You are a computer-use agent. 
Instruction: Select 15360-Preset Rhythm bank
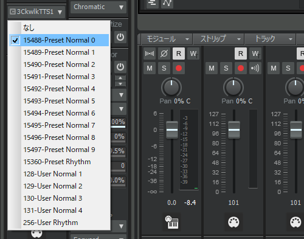59,162
